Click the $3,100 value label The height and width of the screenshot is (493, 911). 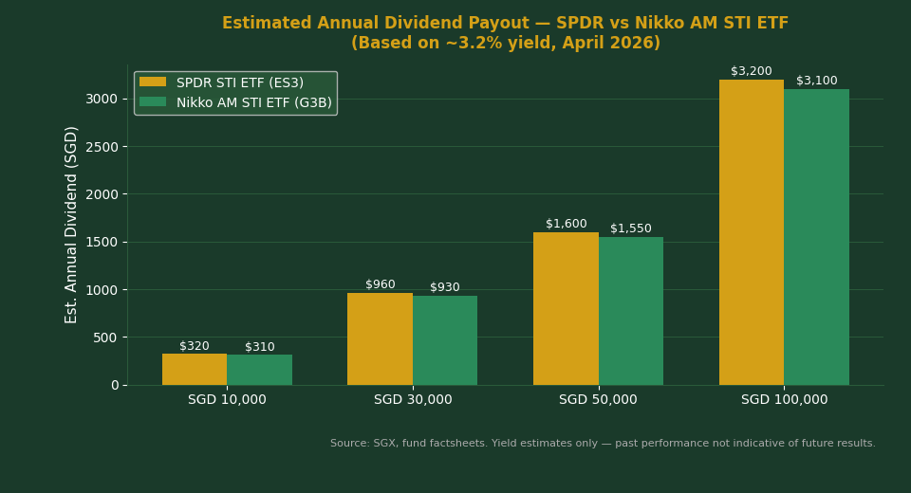coord(817,81)
